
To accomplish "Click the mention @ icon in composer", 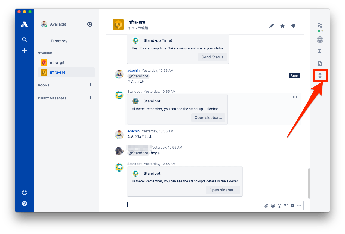I will 273,206.
